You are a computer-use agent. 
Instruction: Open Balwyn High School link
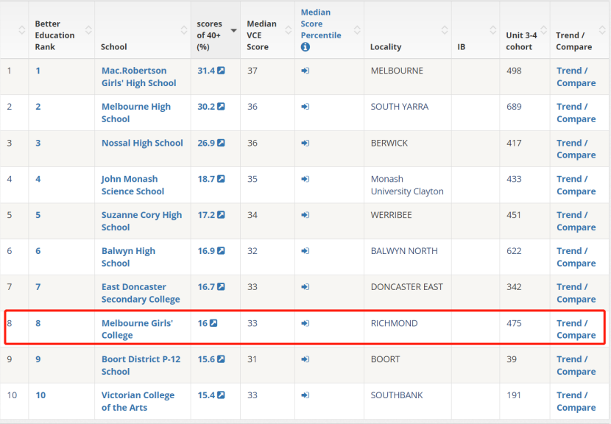click(128, 257)
